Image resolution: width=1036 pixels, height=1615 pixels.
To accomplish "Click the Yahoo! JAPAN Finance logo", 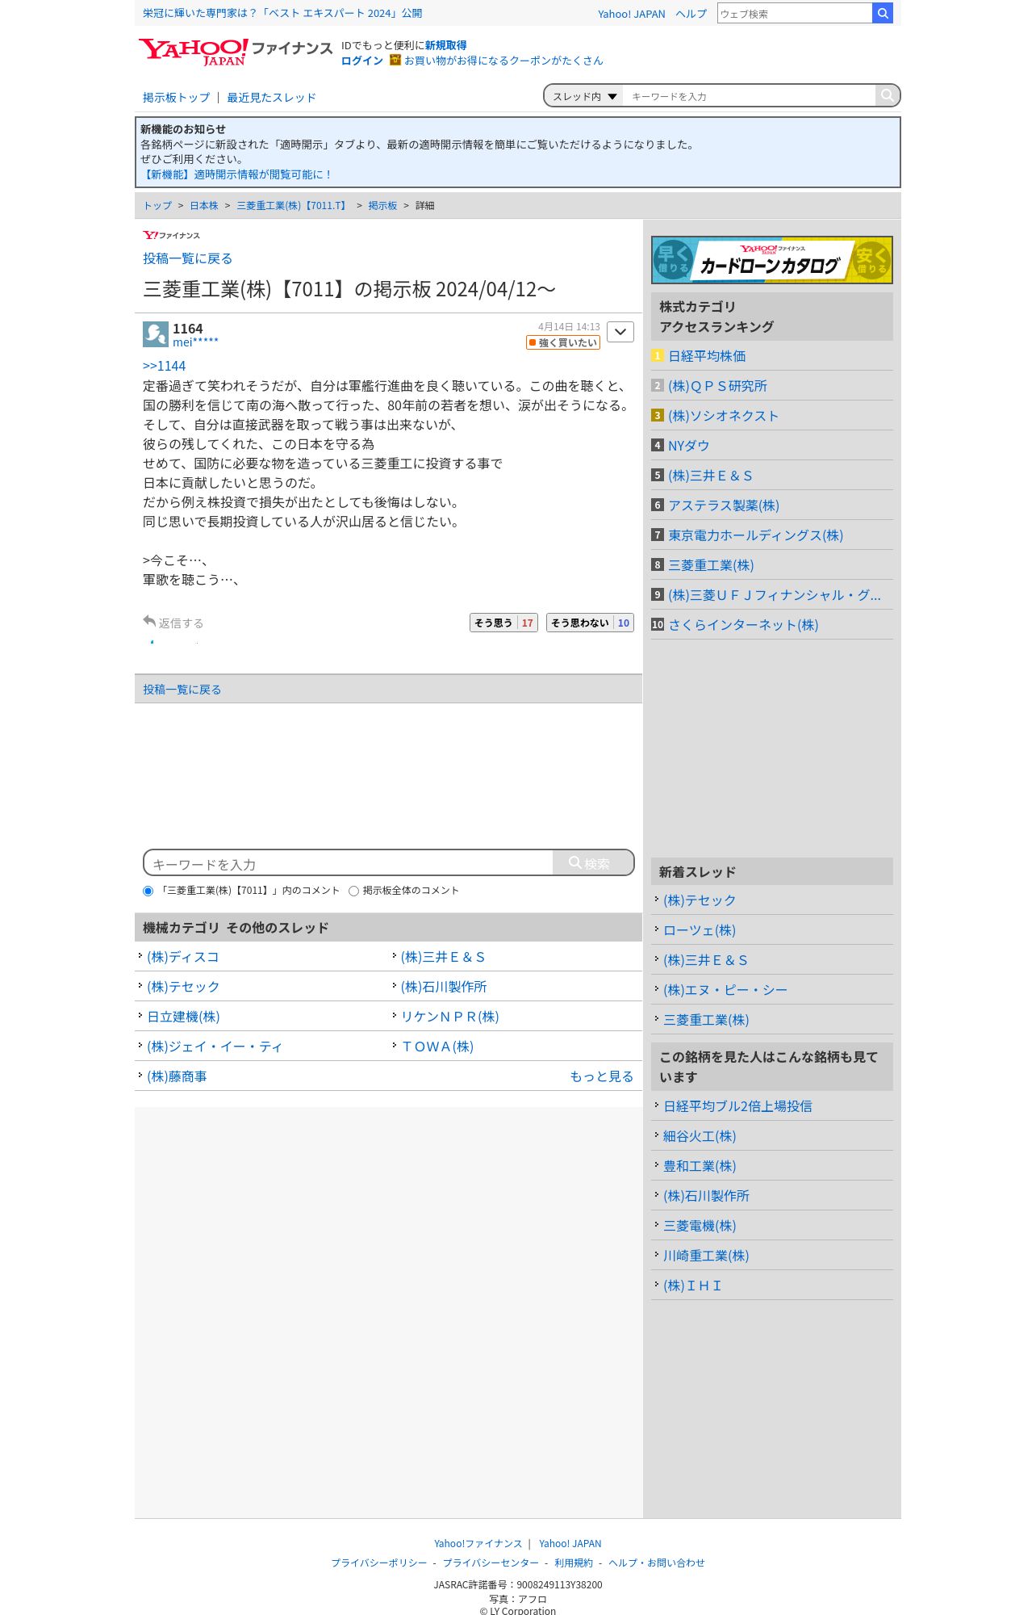I will pyautogui.click(x=235, y=52).
